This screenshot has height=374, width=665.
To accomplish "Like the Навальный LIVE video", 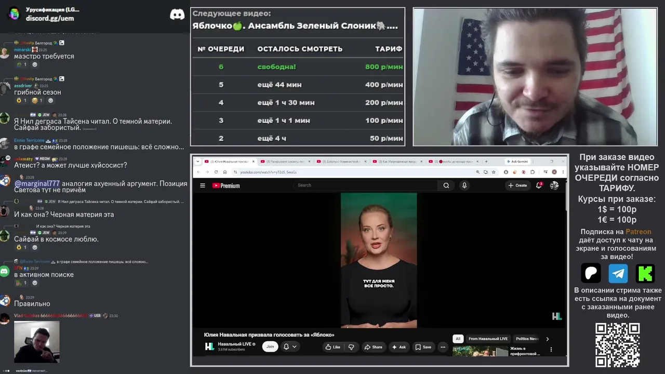I will click(x=332, y=347).
